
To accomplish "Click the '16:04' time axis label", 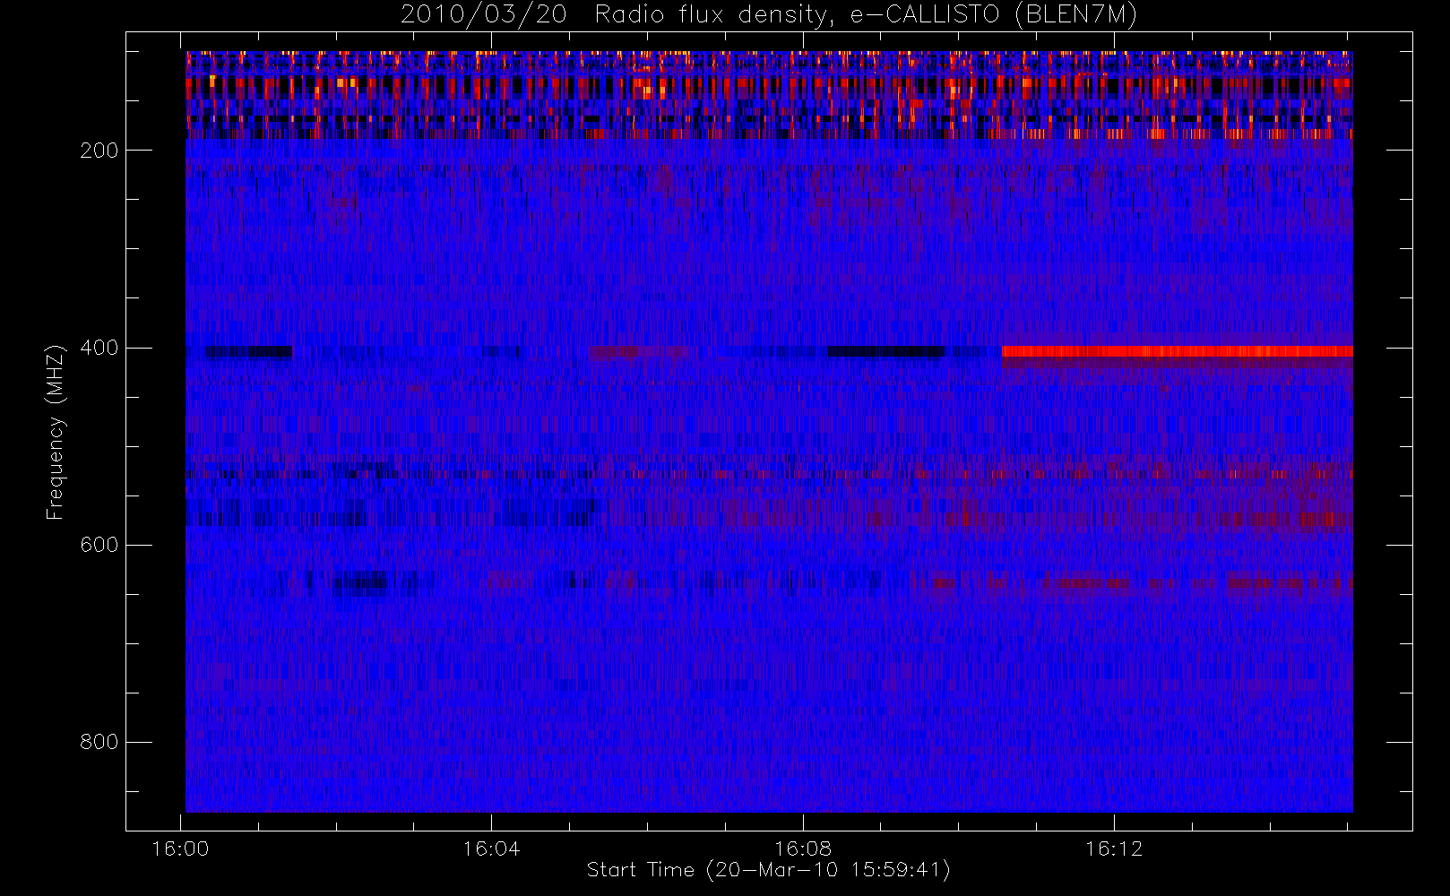I will pos(491,849).
